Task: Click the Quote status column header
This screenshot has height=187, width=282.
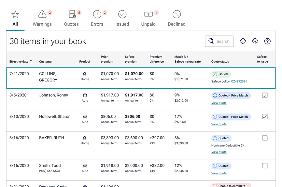Action: pyautogui.click(x=220, y=61)
